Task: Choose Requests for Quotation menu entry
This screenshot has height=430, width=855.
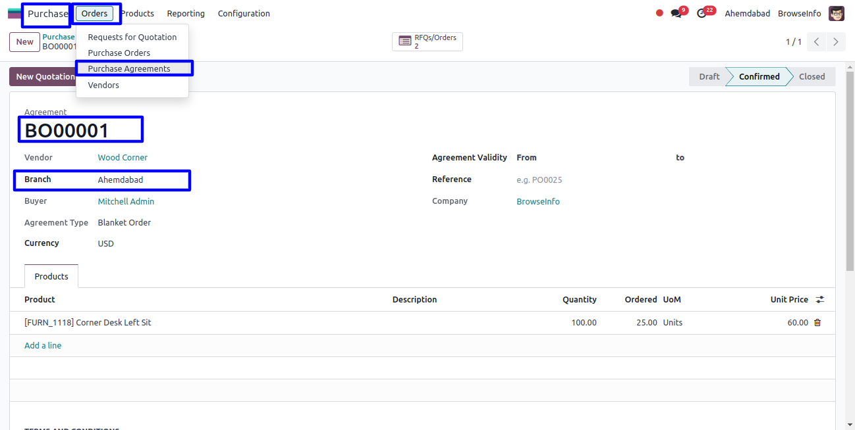Action: click(x=132, y=37)
